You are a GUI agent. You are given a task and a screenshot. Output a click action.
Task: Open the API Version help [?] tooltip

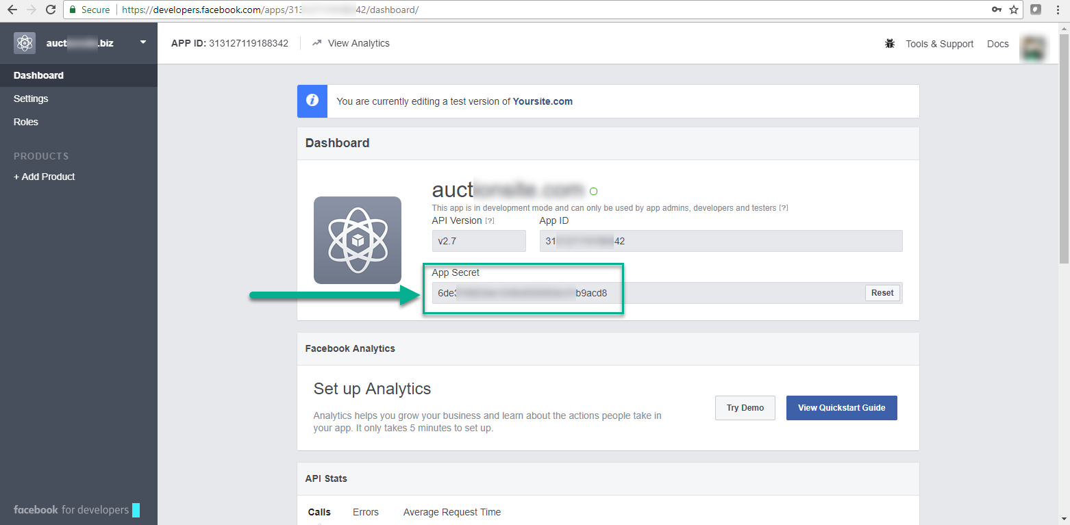[x=490, y=221]
